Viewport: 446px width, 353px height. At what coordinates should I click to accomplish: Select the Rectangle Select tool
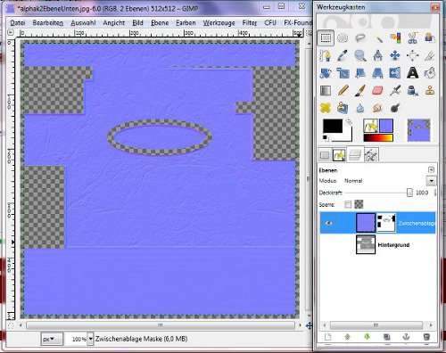pos(326,38)
